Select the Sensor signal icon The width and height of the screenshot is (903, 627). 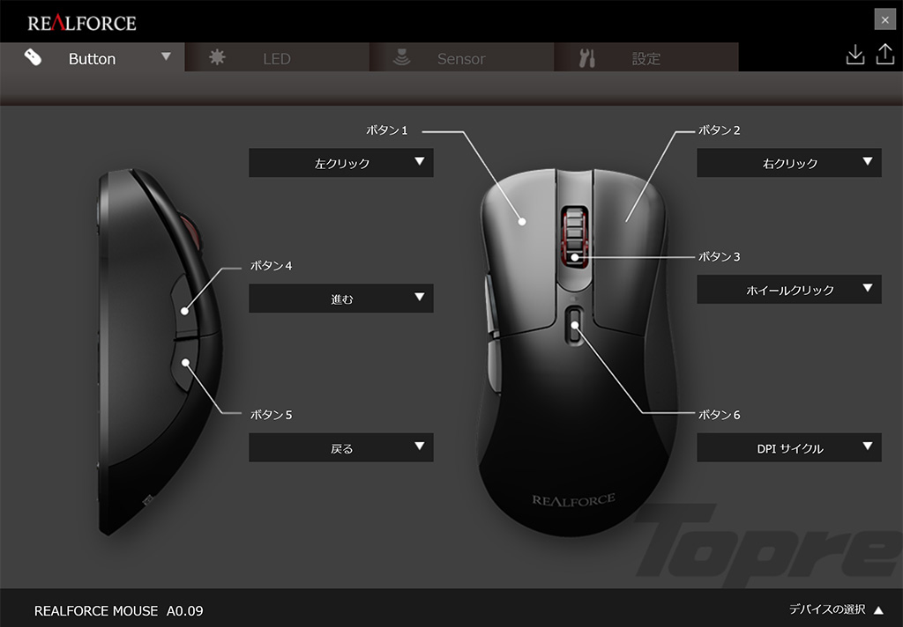click(x=401, y=57)
